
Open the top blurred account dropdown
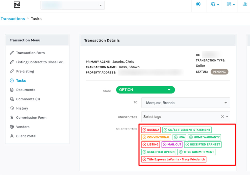tap(73, 5)
